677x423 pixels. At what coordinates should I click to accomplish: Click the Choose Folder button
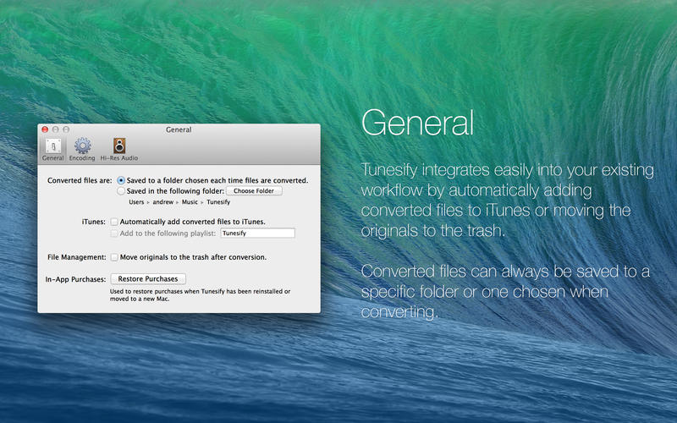coord(254,191)
